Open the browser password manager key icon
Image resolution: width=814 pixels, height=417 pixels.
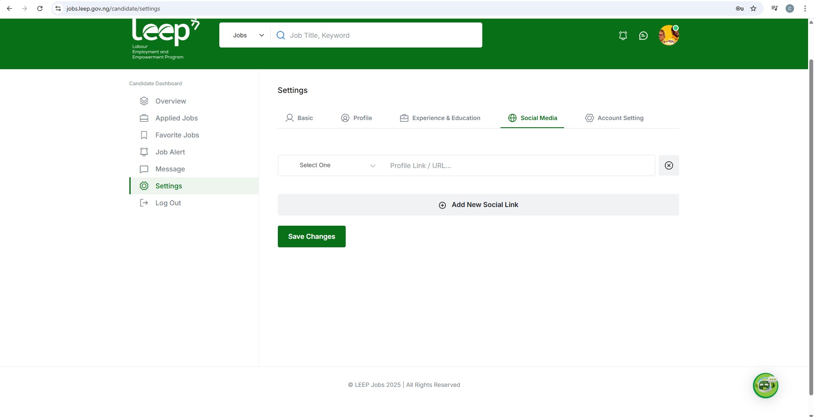click(739, 8)
